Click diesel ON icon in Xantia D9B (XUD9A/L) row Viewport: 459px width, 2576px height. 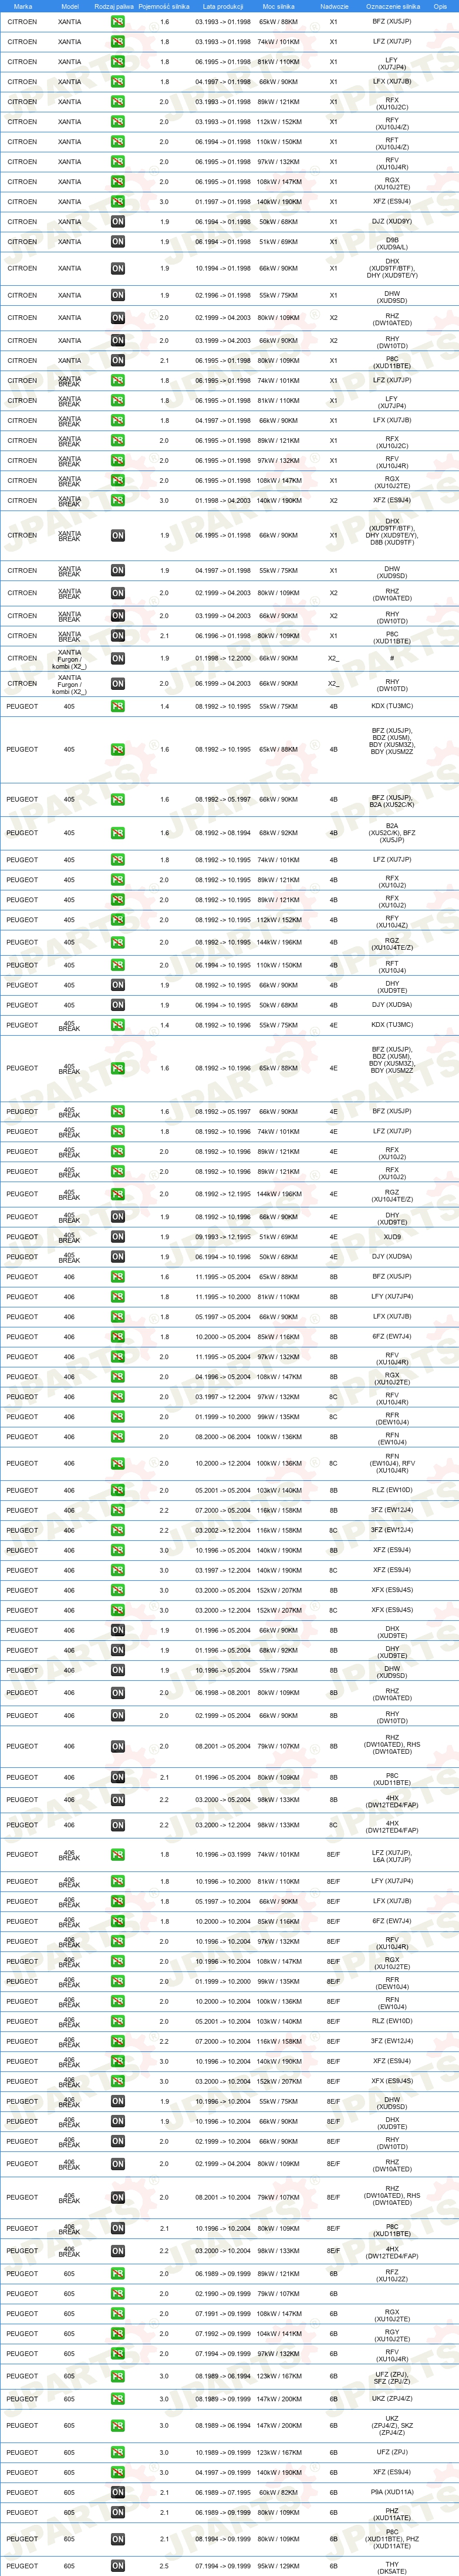click(x=118, y=242)
